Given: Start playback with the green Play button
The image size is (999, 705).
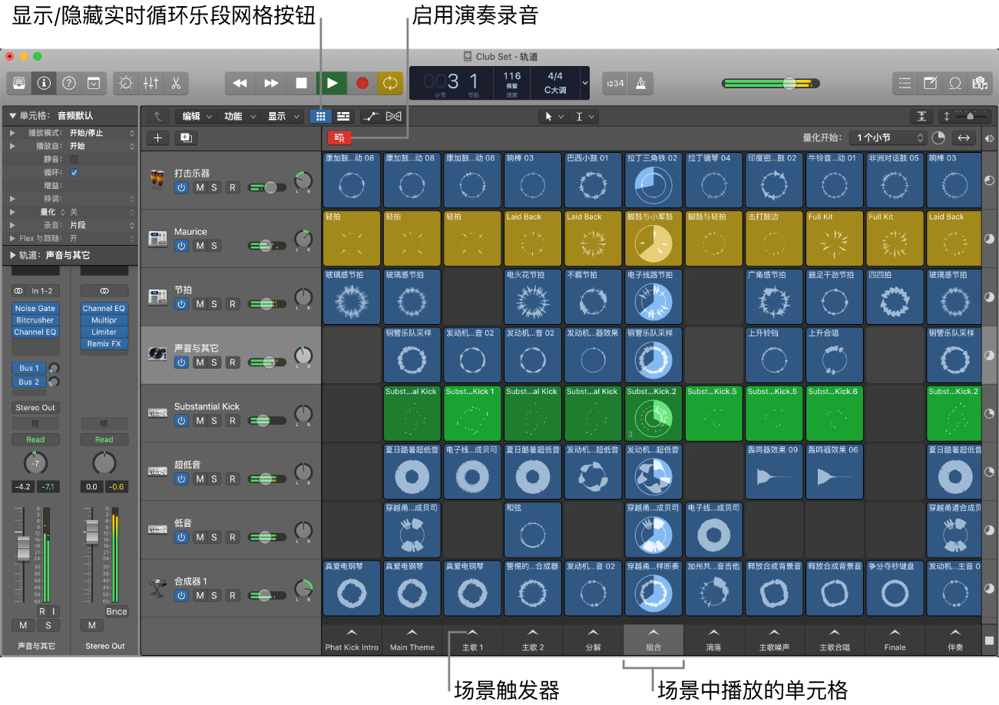Looking at the screenshot, I should coord(332,83).
